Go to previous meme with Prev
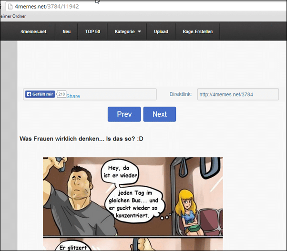 point(124,114)
